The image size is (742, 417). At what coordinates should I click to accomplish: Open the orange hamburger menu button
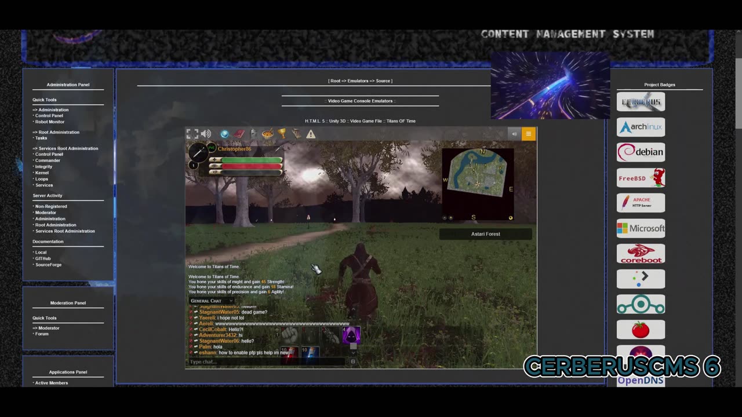click(528, 134)
